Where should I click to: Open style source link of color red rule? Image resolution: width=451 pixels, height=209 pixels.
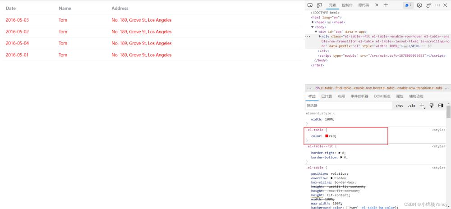(438, 130)
